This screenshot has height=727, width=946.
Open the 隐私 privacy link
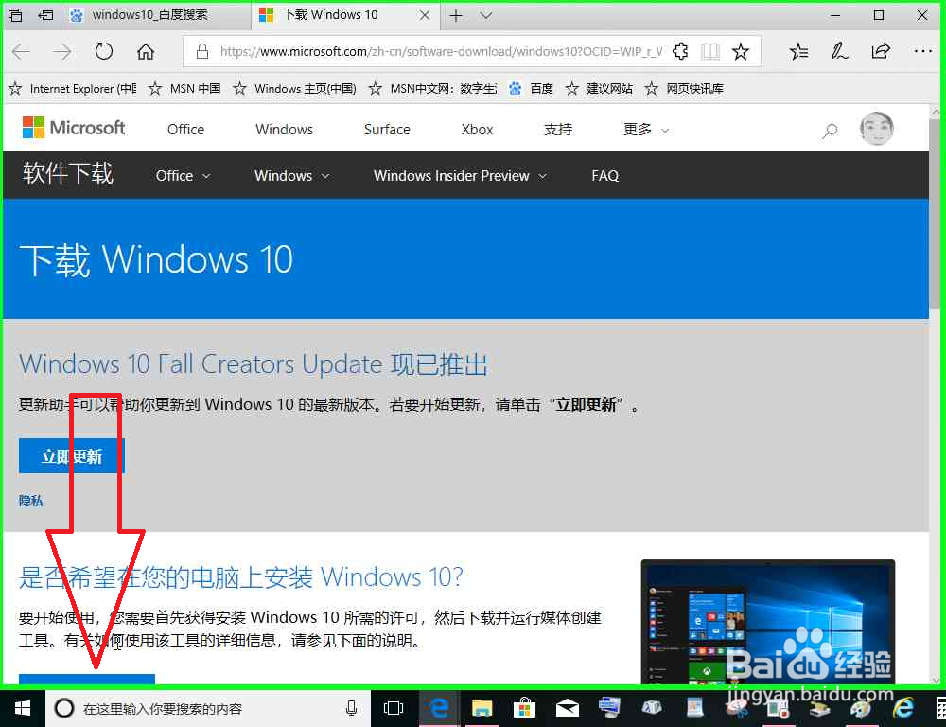pos(30,500)
